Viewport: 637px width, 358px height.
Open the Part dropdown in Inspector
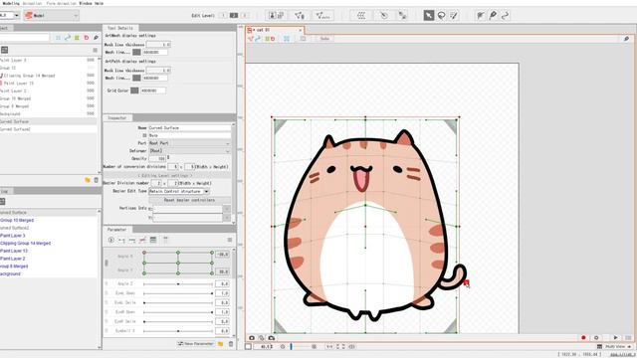click(190, 143)
